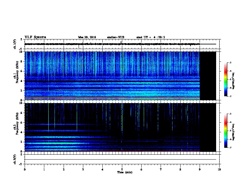Click the "ch.3(V)" waveform axis label
Viewport: 247px width, 190px height.
(x=15, y=159)
